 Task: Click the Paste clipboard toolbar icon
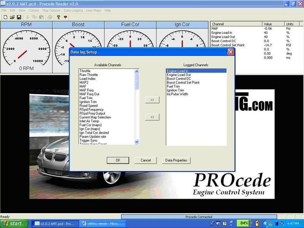(x=41, y=17)
